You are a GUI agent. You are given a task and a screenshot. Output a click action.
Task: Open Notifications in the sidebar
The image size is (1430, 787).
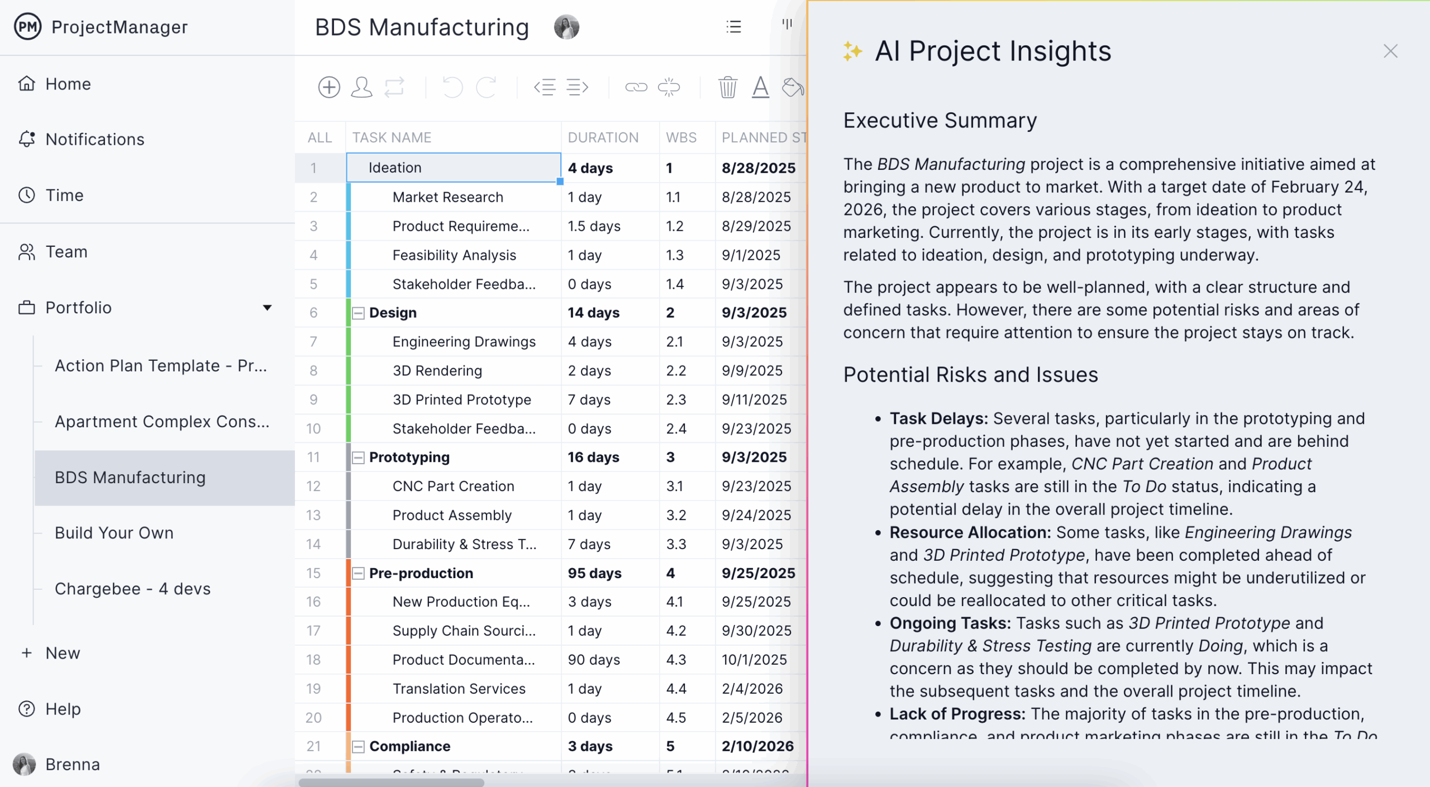tap(95, 139)
